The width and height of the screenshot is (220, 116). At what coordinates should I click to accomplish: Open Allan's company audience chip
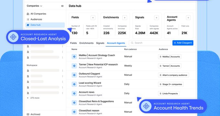173,75
